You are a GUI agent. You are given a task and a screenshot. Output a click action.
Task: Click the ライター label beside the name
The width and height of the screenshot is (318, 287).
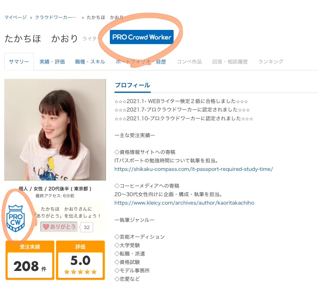point(92,39)
